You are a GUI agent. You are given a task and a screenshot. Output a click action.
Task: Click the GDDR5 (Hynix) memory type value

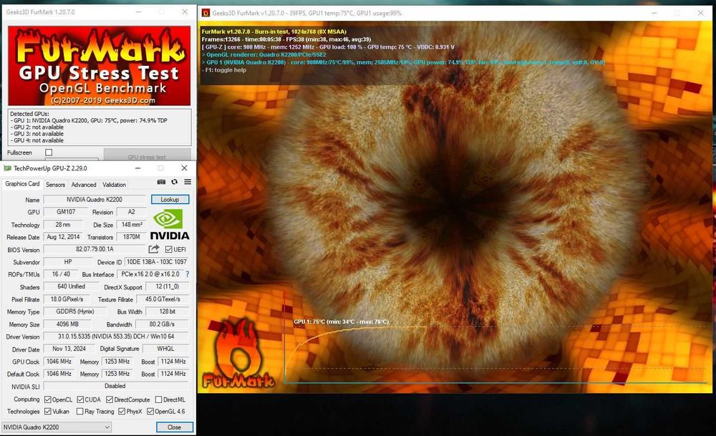click(x=75, y=312)
